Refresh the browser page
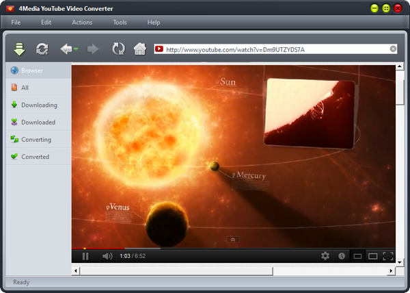410x293 pixels. point(118,49)
